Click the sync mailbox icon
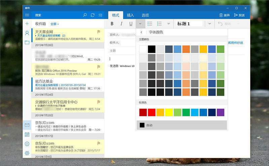Screen dimensions: 269x166 tap(92, 15)
